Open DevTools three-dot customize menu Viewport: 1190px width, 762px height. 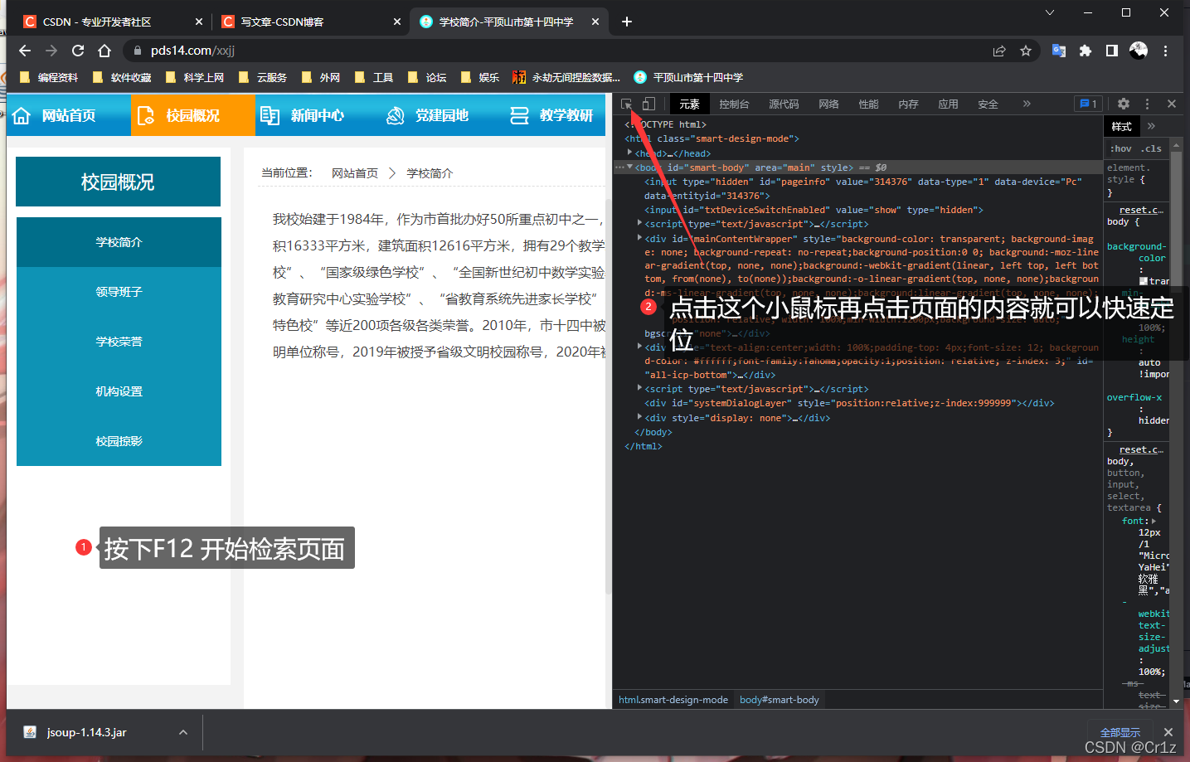point(1147,104)
